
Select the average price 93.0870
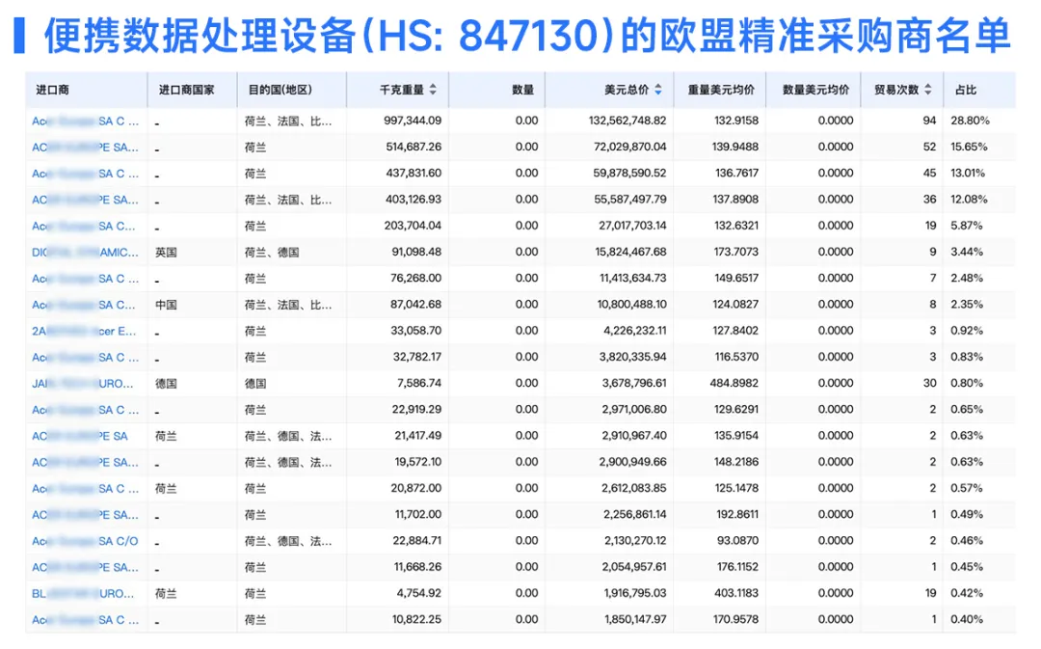coord(737,540)
